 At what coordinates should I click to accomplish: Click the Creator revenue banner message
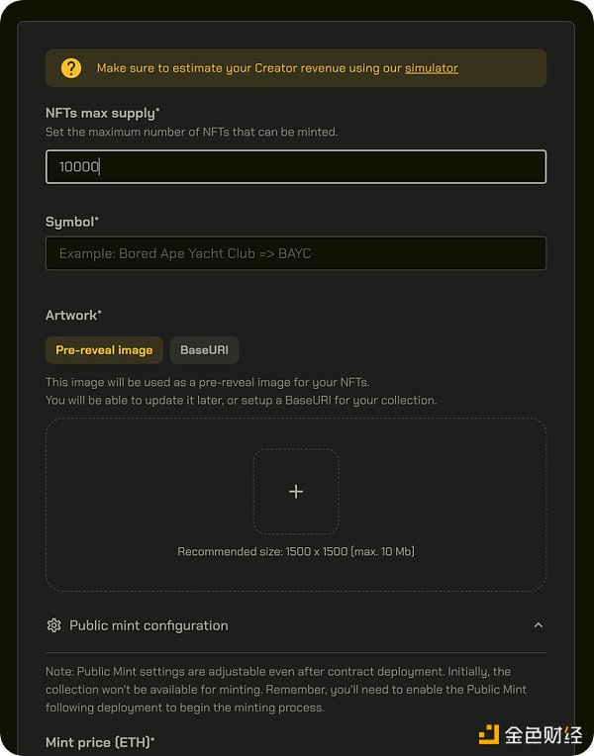(x=249, y=68)
